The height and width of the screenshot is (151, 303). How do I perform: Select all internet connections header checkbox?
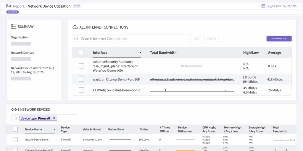tap(81, 52)
